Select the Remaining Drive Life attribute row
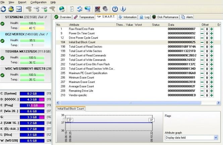 [x=138, y=91]
